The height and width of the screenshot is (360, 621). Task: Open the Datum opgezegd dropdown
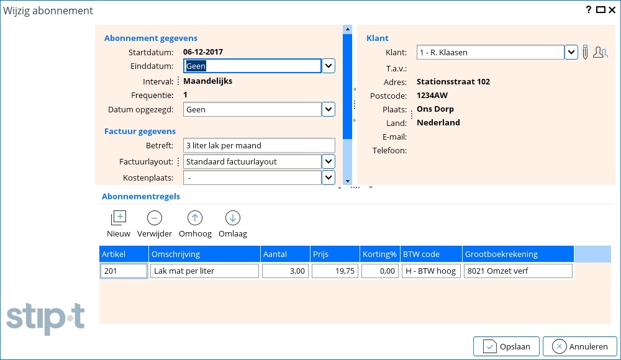tap(329, 110)
